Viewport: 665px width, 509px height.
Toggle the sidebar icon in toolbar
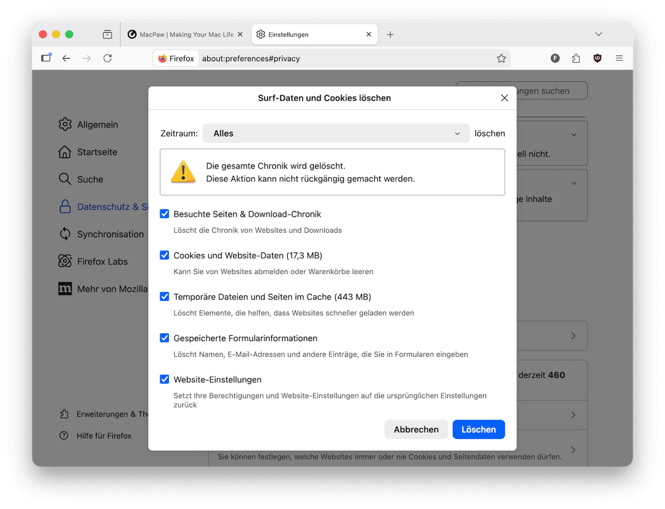pyautogui.click(x=46, y=58)
